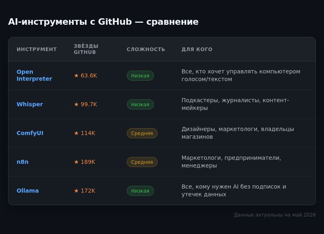324x234 pixels.
Task: Click the Низкая badge in Open Interpreter row
Action: (140, 75)
